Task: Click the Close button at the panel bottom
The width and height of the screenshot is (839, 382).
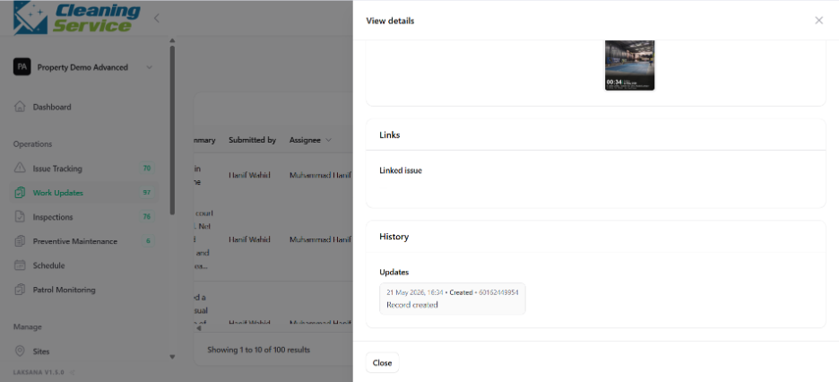Action: pyautogui.click(x=382, y=363)
